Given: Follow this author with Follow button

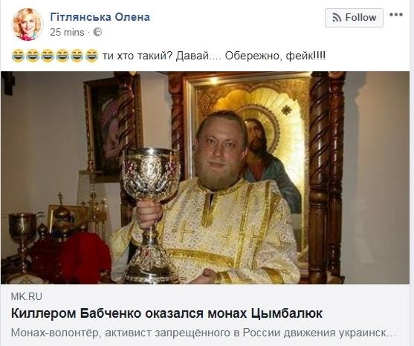Looking at the screenshot, I should coord(354,18).
